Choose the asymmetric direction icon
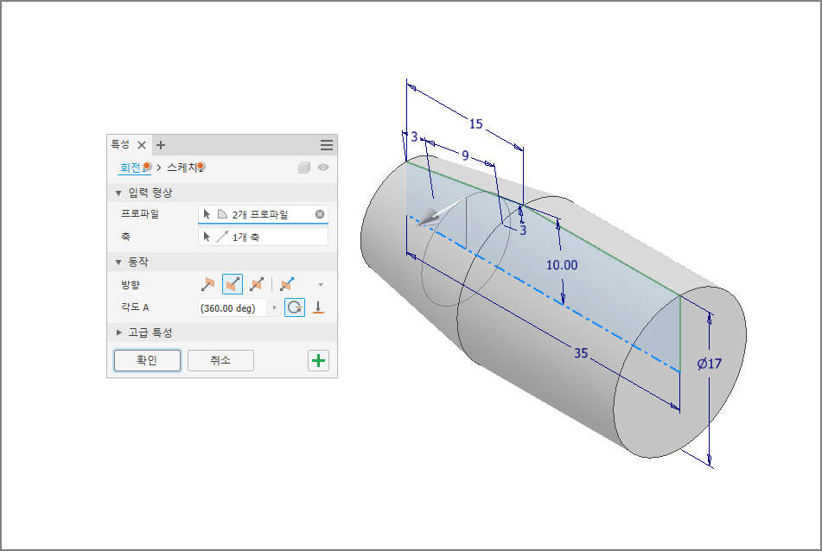Image resolution: width=822 pixels, height=551 pixels. point(287,284)
